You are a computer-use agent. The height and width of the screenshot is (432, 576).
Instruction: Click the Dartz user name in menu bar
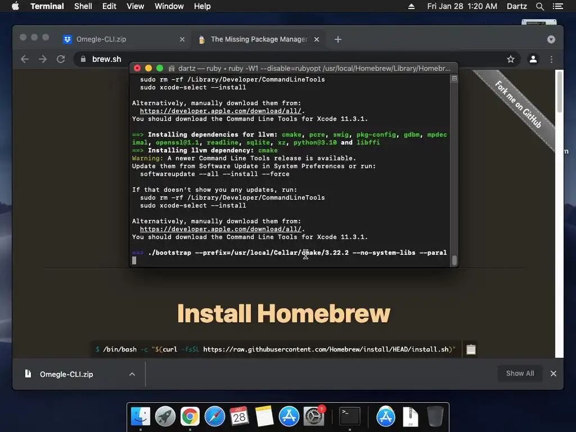pyautogui.click(x=516, y=6)
